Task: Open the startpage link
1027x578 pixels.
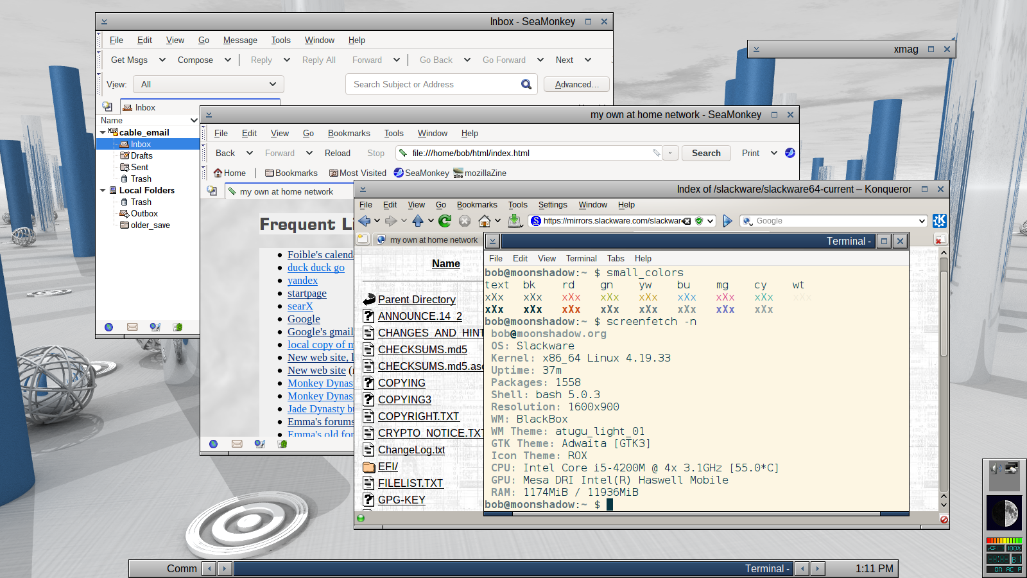Action: 307,293
